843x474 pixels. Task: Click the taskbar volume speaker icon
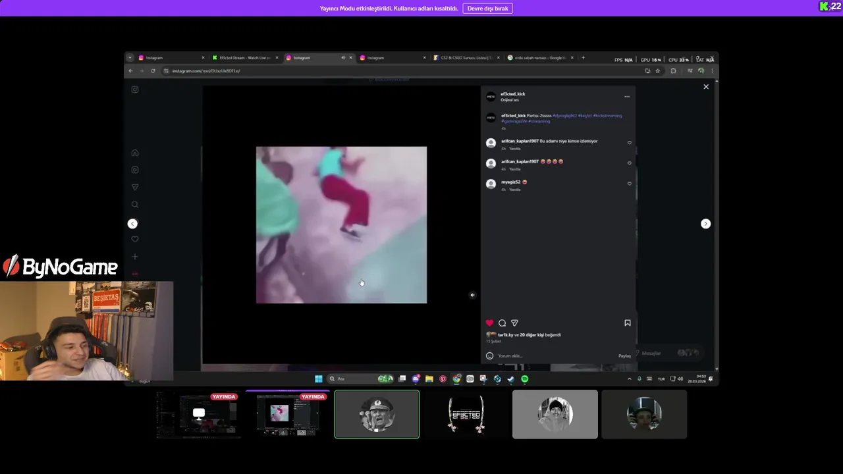(x=680, y=379)
